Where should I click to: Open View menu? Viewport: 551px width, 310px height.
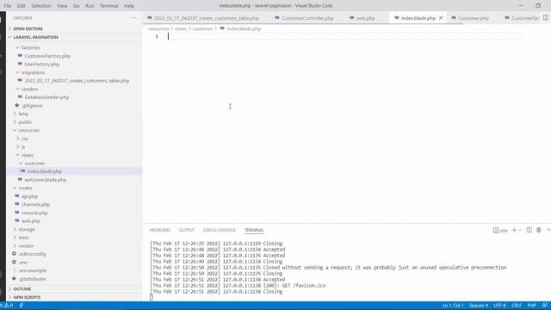tap(62, 6)
